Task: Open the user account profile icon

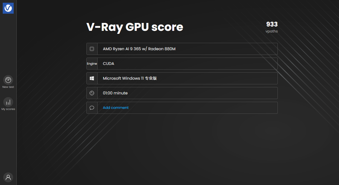Action: pyautogui.click(x=8, y=177)
